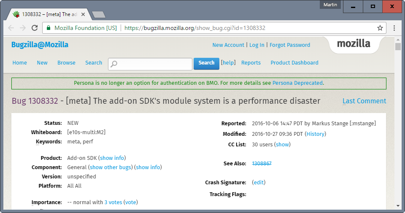This screenshot has height=213, width=405.
Task: Click scrollbar up arrow
Action: tap(398, 40)
